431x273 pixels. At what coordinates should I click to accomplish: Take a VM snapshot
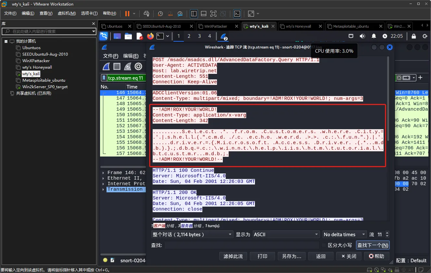[160, 14]
